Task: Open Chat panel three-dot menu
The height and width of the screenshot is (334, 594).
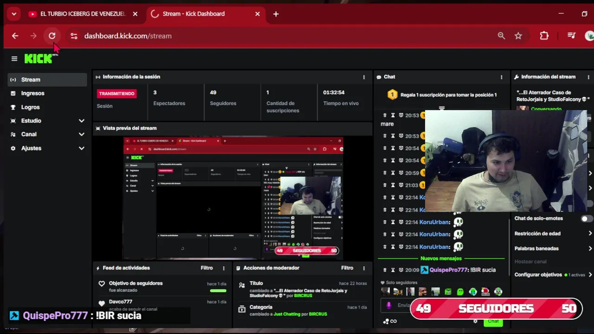Action: (501, 77)
